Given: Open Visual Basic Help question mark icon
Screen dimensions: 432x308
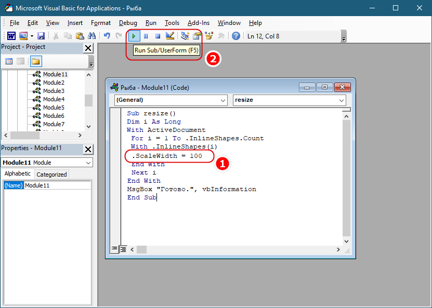Looking at the screenshot, I should pos(236,36).
